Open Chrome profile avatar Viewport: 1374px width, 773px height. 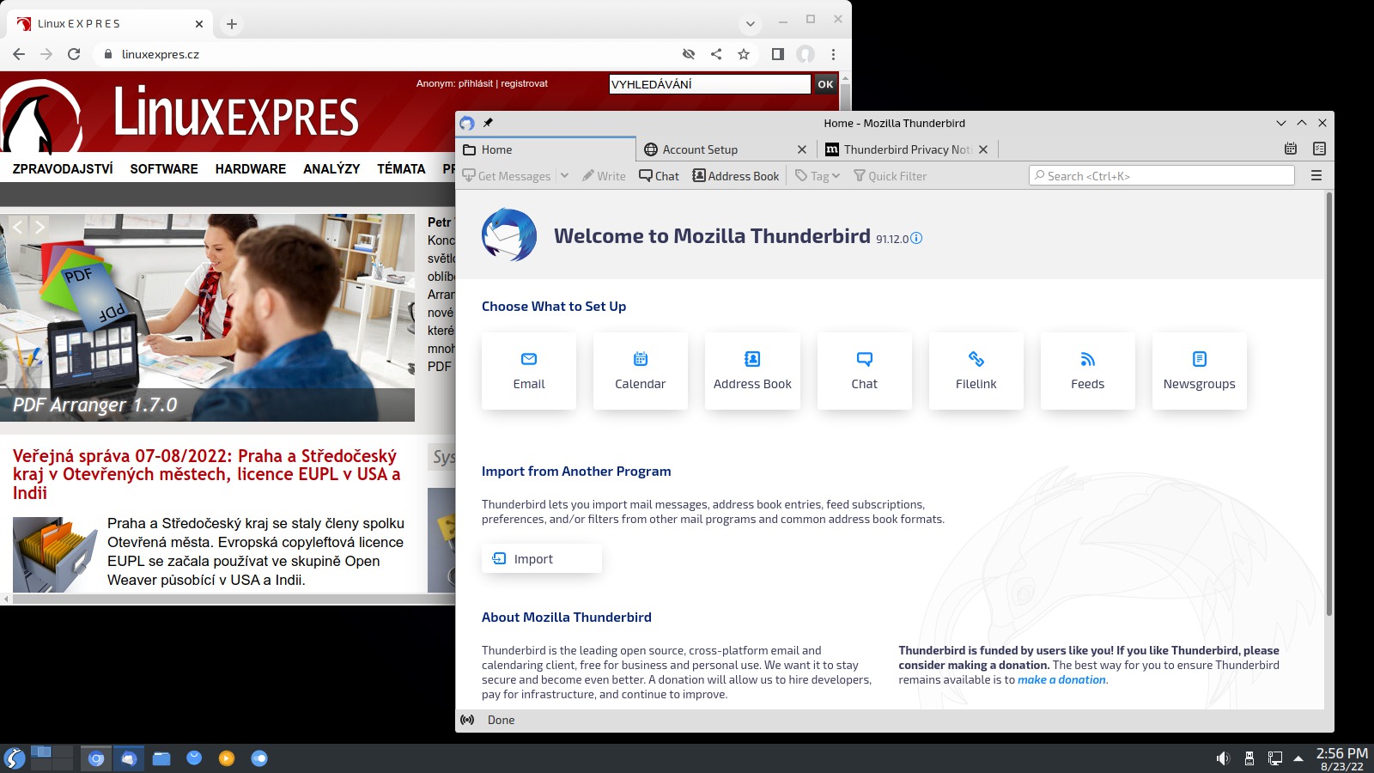click(x=806, y=54)
